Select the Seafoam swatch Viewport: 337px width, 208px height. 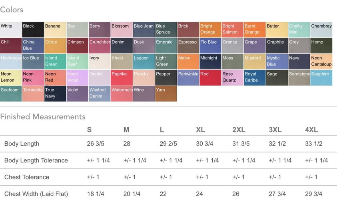point(11,94)
